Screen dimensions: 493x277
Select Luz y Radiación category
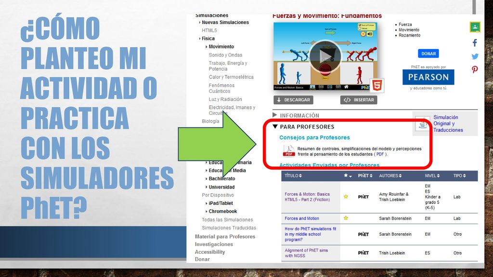[x=225, y=99]
